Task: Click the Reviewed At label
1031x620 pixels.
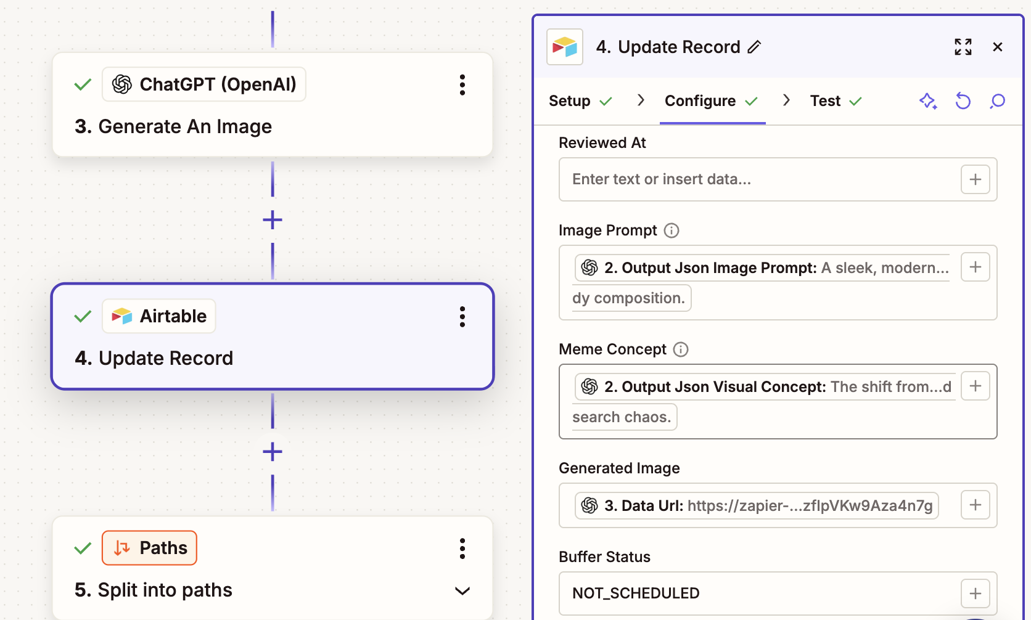Action: coord(602,143)
